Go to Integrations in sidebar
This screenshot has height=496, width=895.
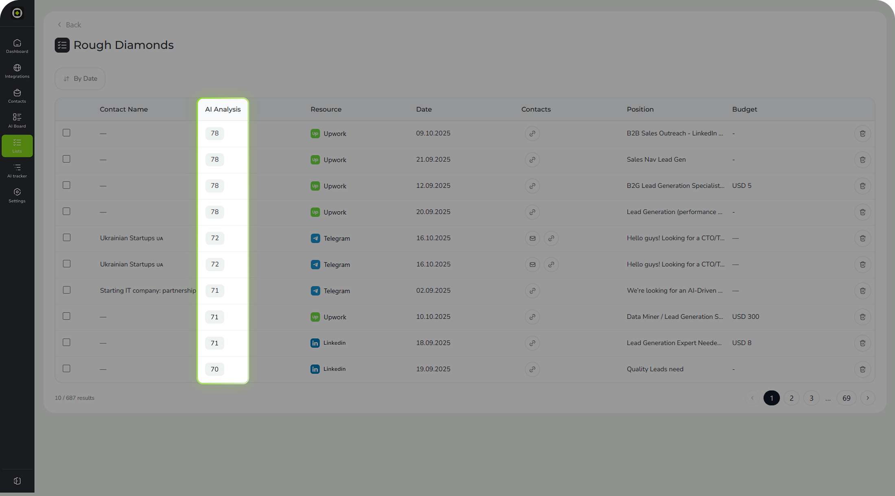coord(17,71)
